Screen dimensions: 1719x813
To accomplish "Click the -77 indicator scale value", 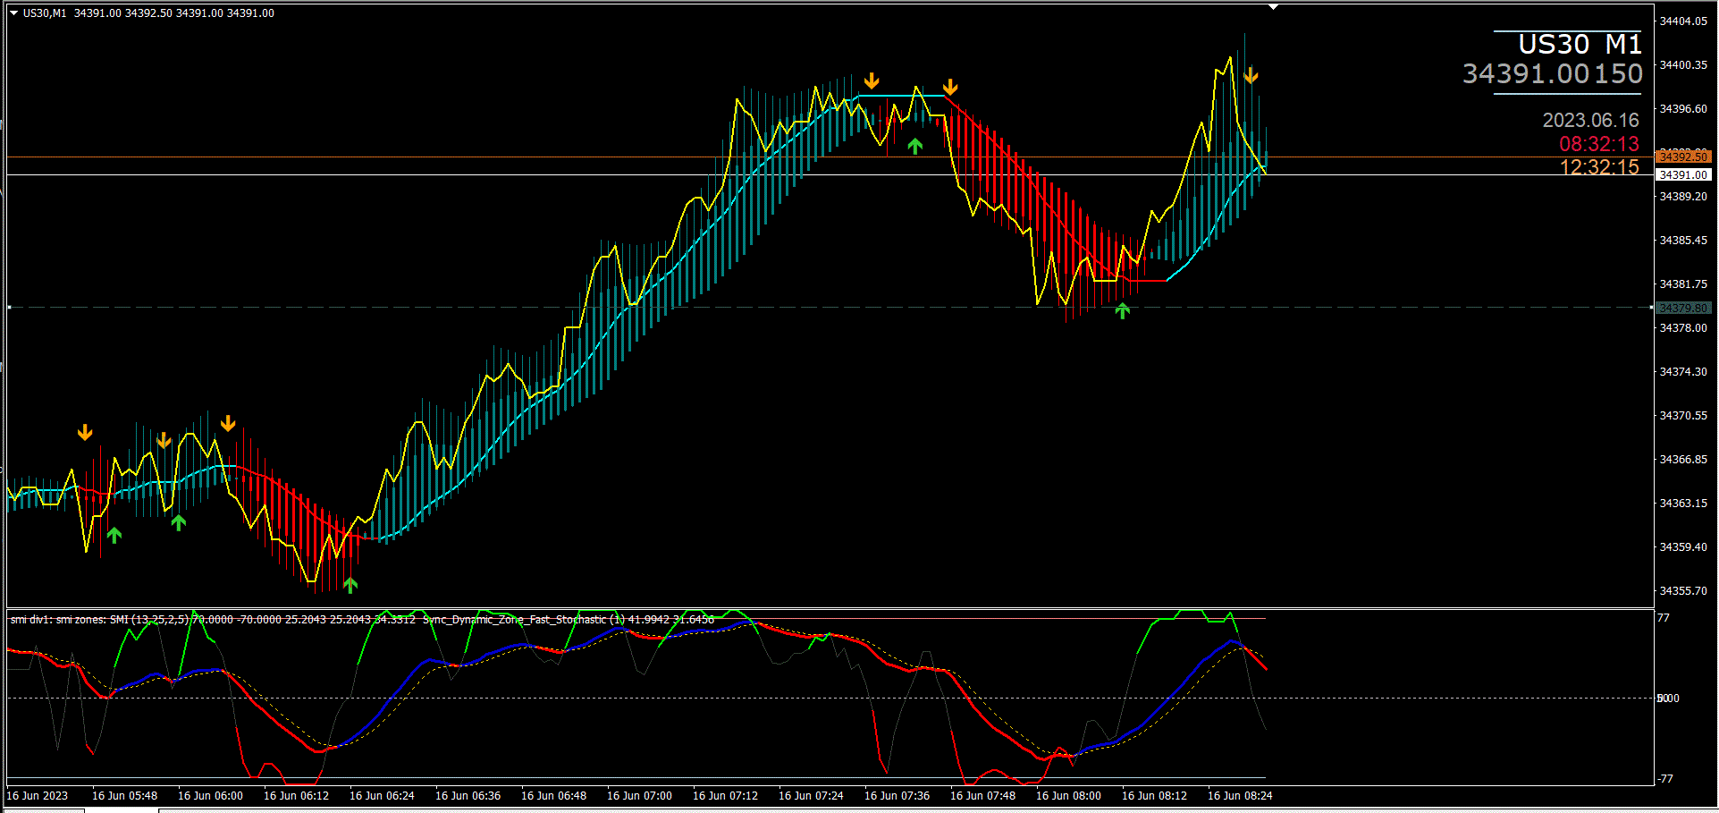I will 1665,779.
